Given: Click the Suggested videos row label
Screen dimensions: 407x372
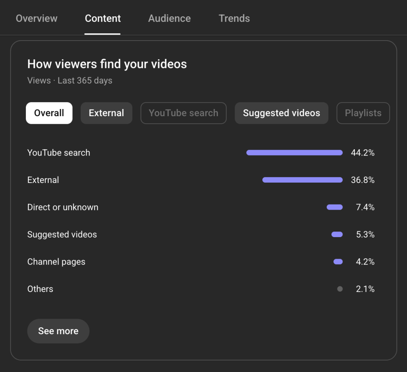Looking at the screenshot, I should (x=62, y=234).
